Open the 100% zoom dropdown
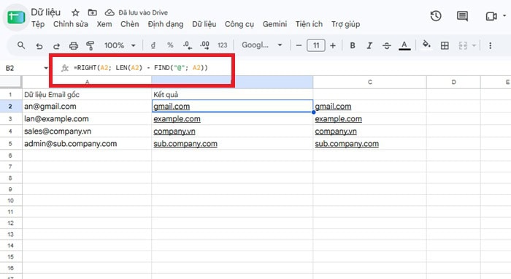The width and height of the screenshot is (511, 279). (x=120, y=45)
